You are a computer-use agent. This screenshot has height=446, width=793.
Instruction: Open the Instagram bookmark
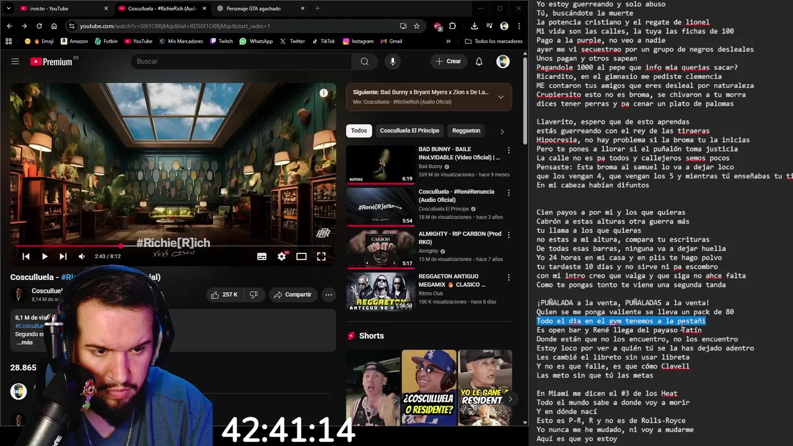(x=357, y=42)
